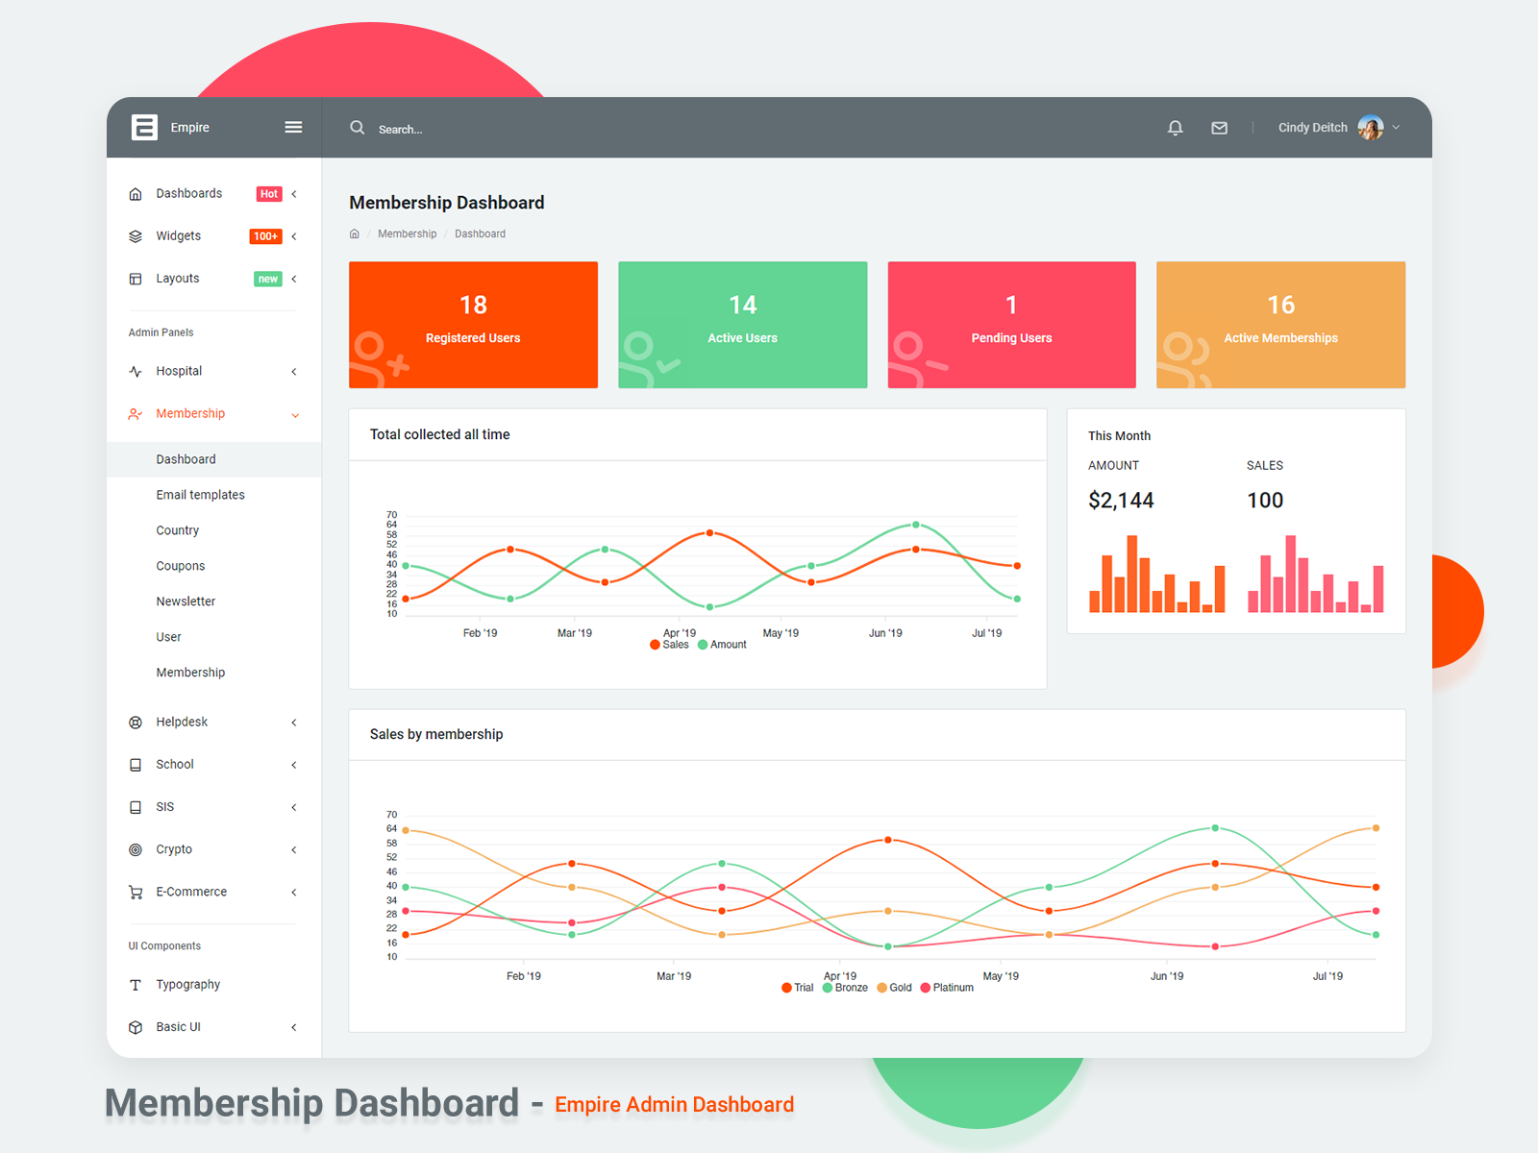Select the Hospital activity icon in sidebar
This screenshot has width=1538, height=1153.
tap(136, 371)
